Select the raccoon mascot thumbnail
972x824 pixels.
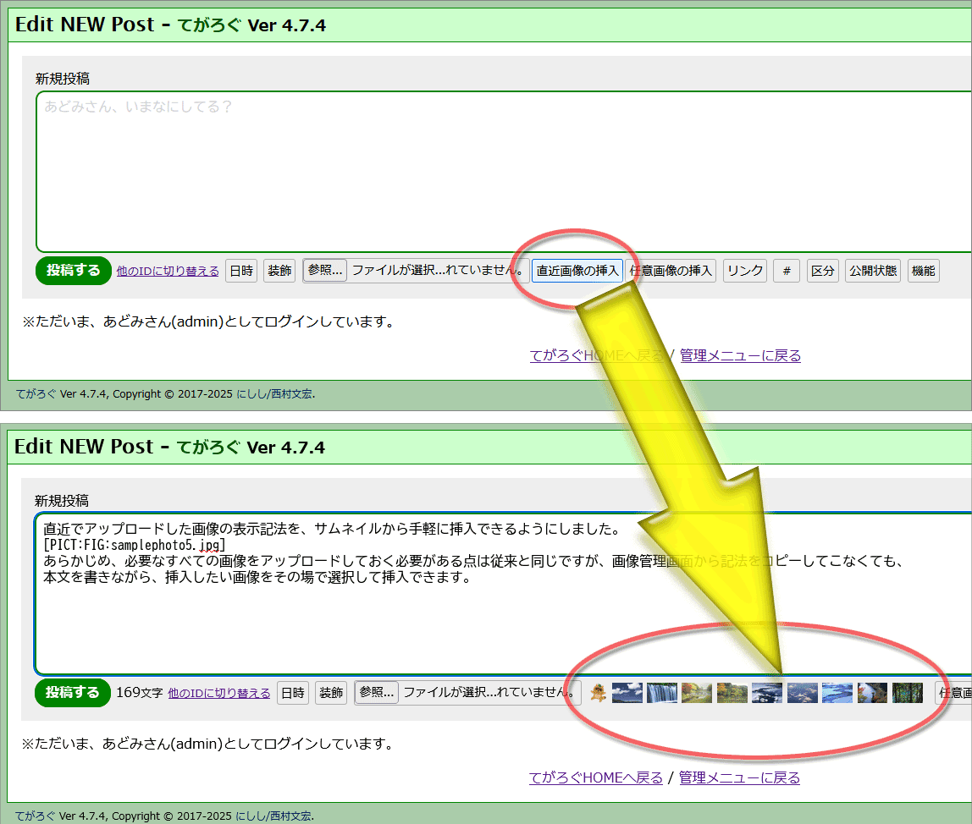(598, 693)
